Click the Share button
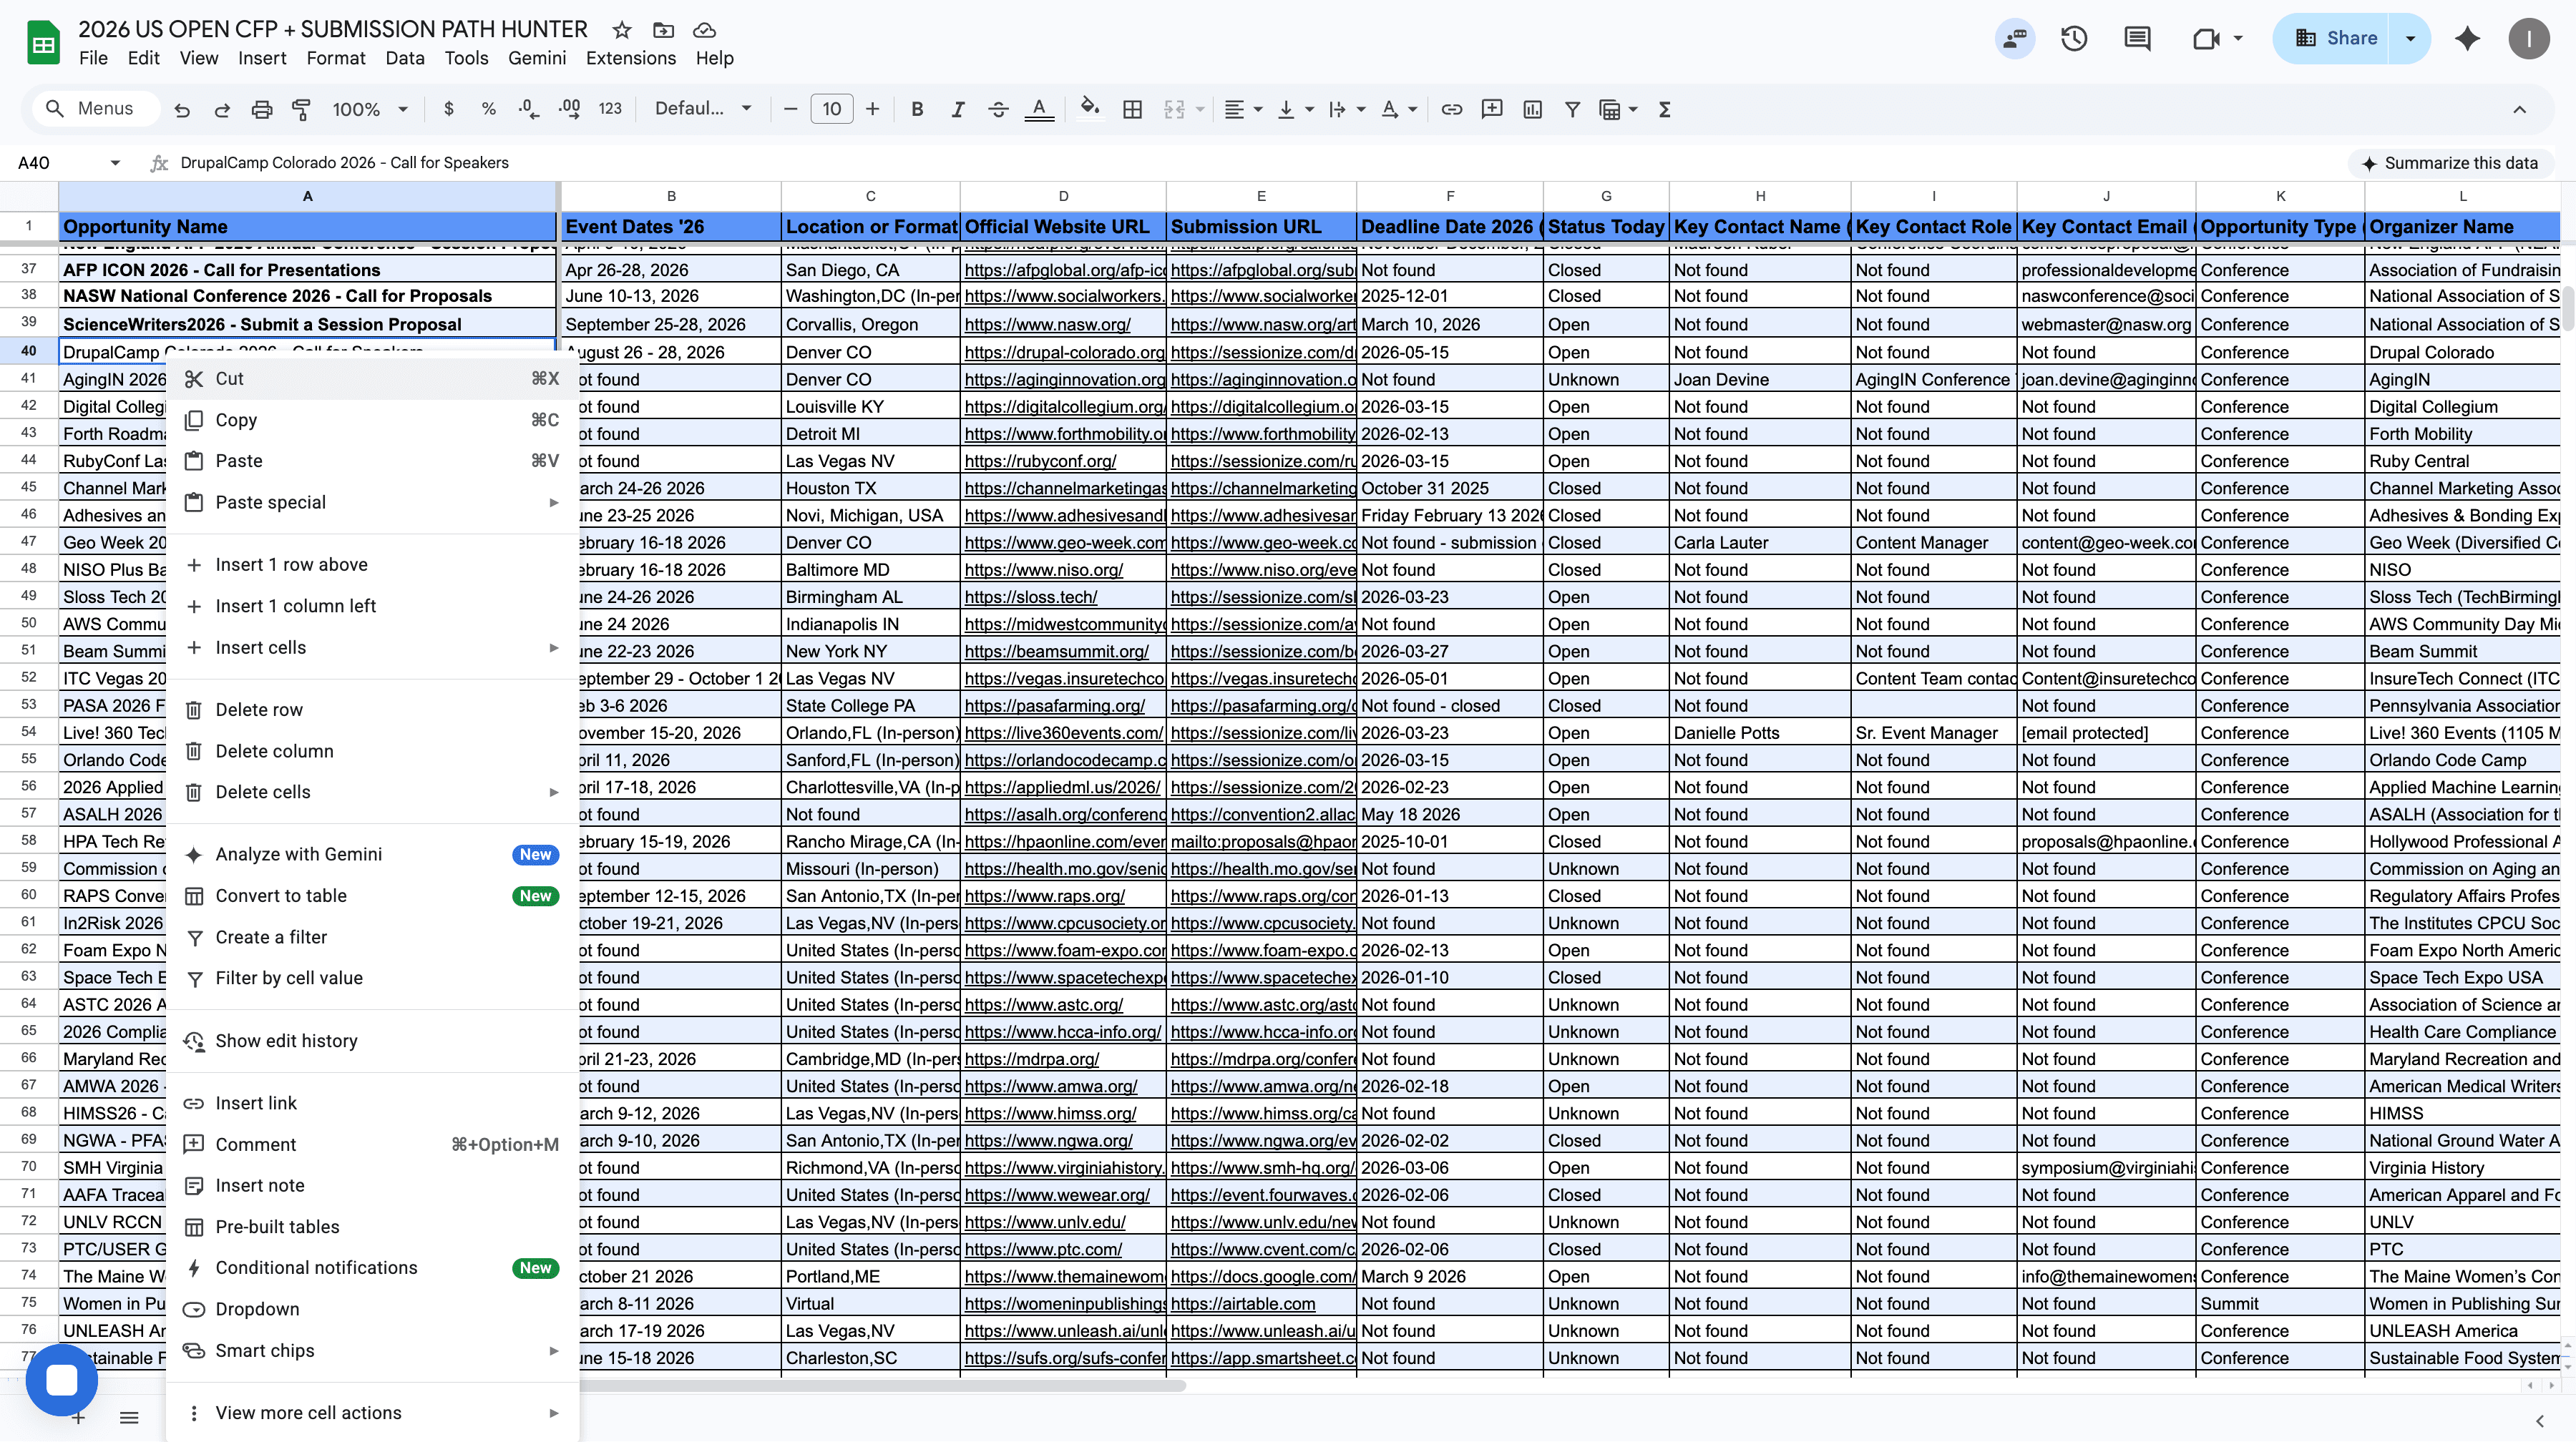2576x1442 pixels. pyautogui.click(x=2334, y=39)
